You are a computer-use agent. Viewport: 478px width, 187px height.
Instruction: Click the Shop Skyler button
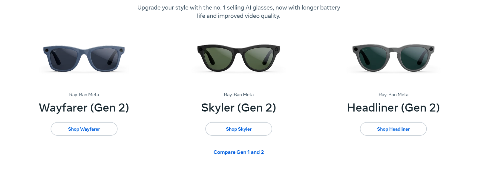pos(238,129)
